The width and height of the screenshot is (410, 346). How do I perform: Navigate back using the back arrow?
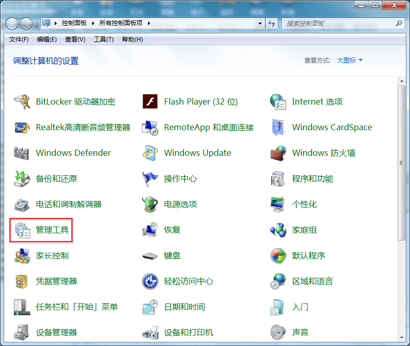[11, 23]
